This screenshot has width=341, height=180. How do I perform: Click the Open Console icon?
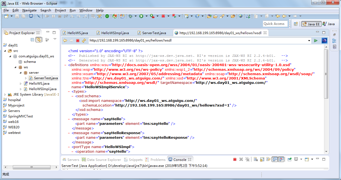(x=307, y=159)
